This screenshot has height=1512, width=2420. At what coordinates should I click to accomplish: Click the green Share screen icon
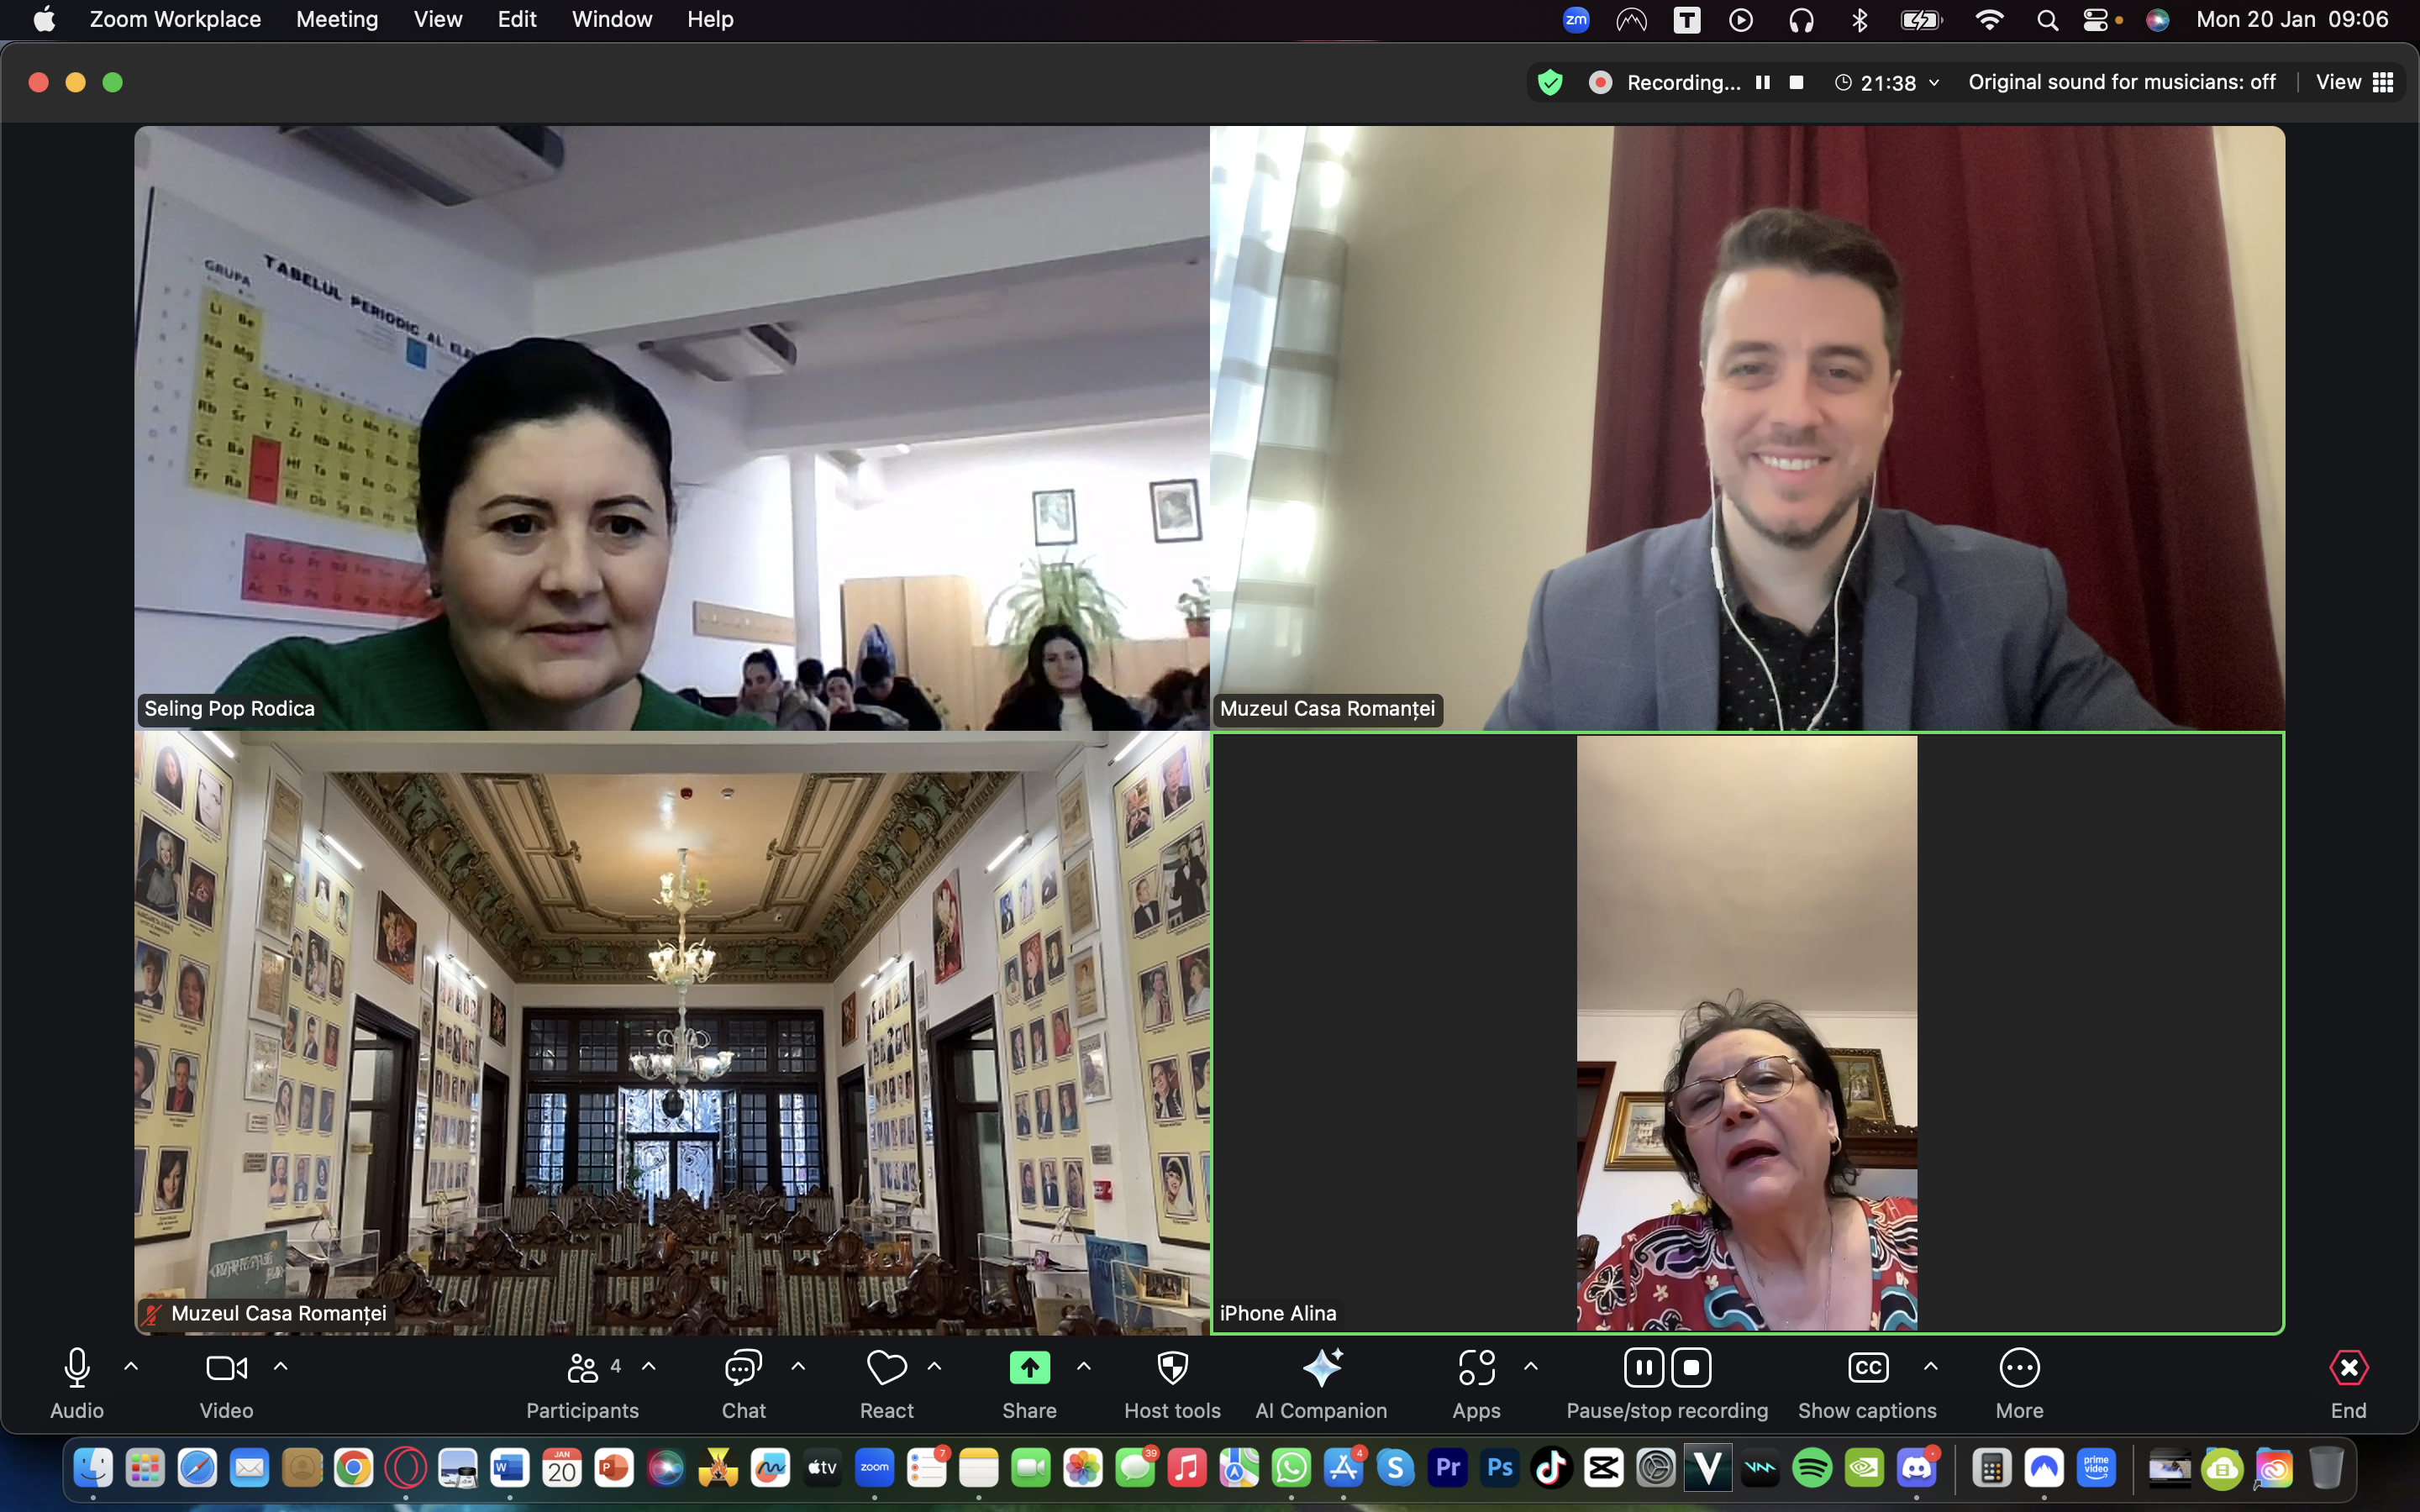(1029, 1367)
